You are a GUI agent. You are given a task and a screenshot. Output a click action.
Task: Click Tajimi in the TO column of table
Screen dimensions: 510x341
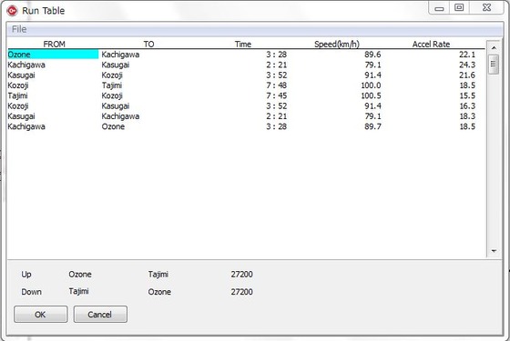[111, 85]
